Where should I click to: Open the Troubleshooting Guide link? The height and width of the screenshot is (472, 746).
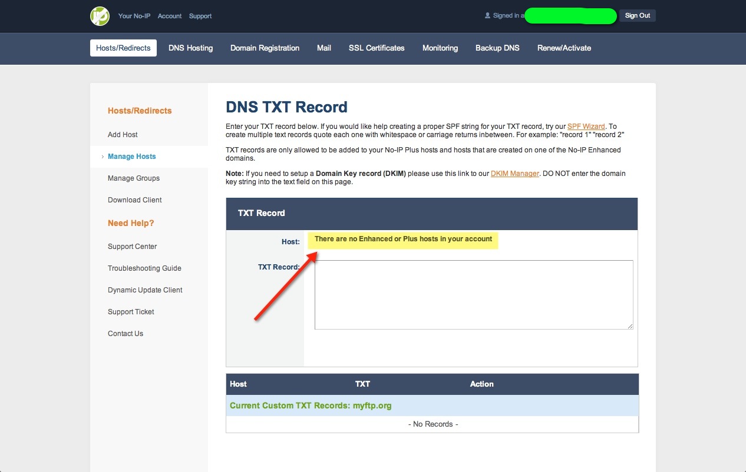click(144, 268)
